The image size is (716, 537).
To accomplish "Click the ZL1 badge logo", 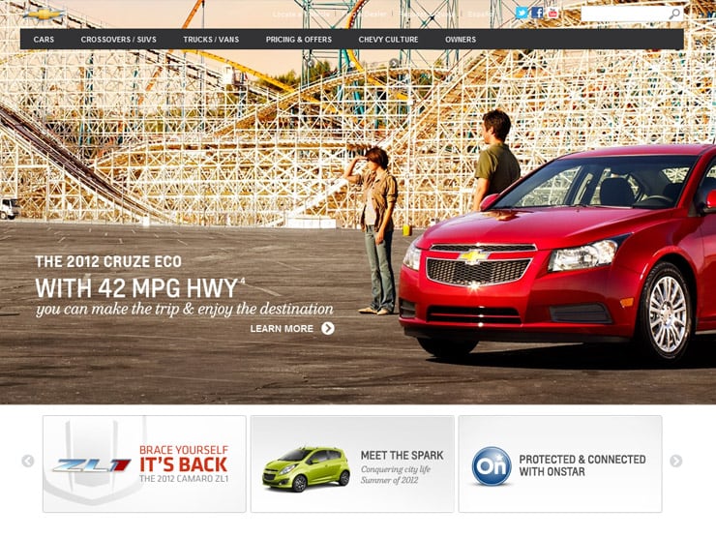I will [x=91, y=465].
